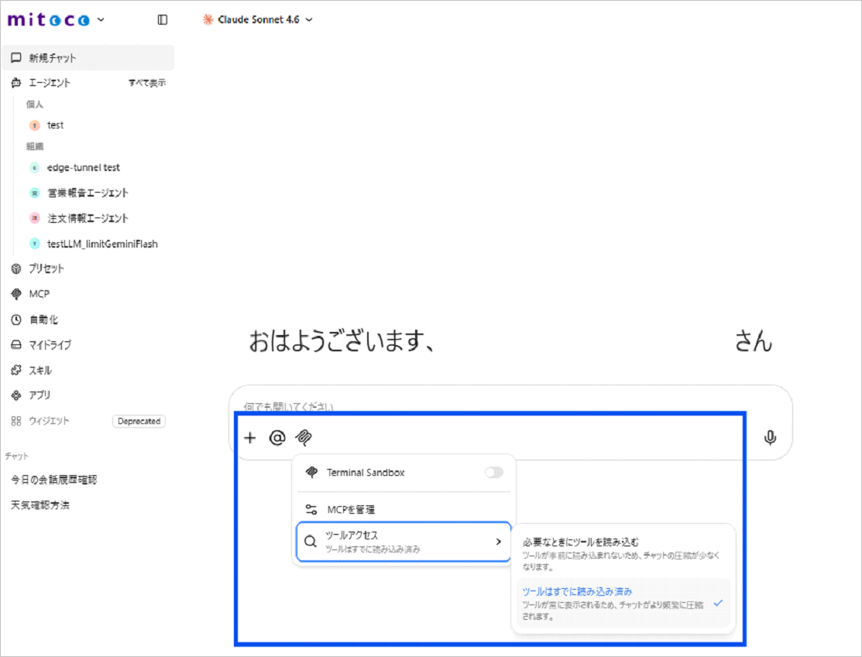This screenshot has height=657, width=862.
Task: Expand the ツールアクセス submenu
Action: point(404,542)
